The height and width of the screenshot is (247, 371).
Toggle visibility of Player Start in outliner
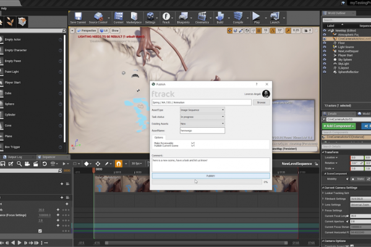click(x=325, y=56)
